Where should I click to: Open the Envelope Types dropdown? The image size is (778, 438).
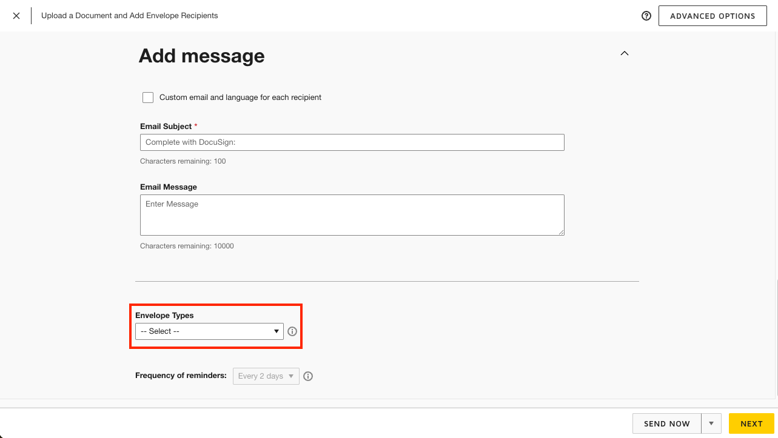click(x=209, y=331)
